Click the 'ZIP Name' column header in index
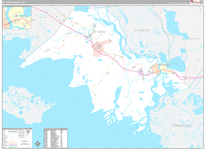 (x=53, y=130)
